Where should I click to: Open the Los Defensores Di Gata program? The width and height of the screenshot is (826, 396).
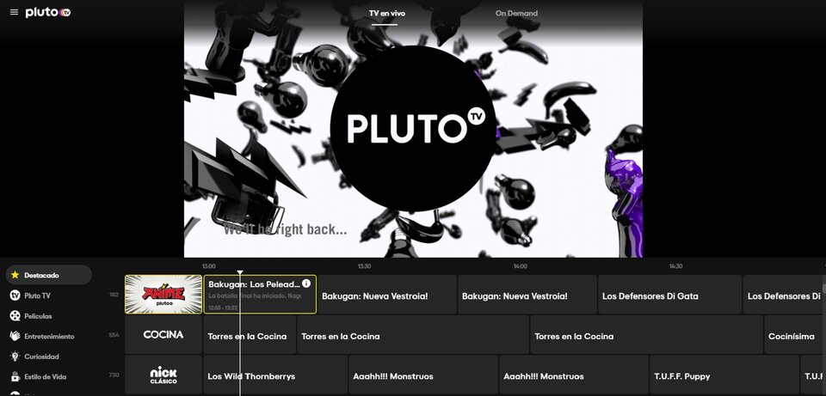point(669,295)
